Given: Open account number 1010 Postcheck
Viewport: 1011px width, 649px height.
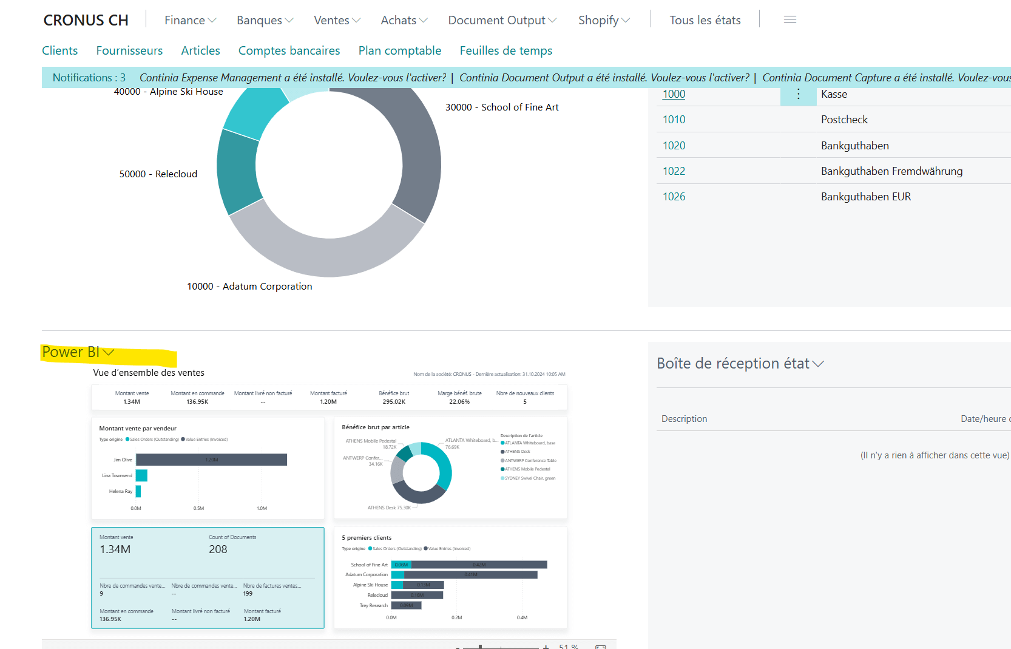Looking at the screenshot, I should point(674,120).
